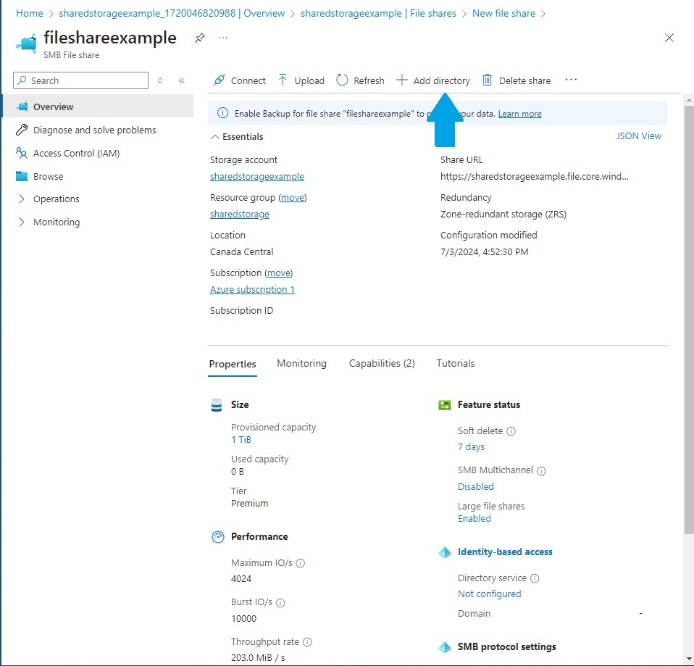
Task: Switch to the Properties tab
Action: pyautogui.click(x=233, y=364)
